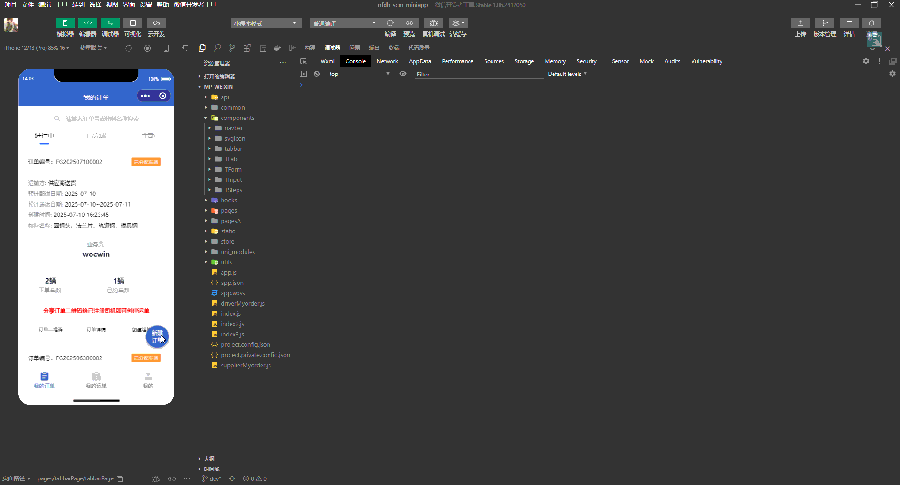Open the Network devtools tab
The height and width of the screenshot is (485, 900).
(387, 61)
